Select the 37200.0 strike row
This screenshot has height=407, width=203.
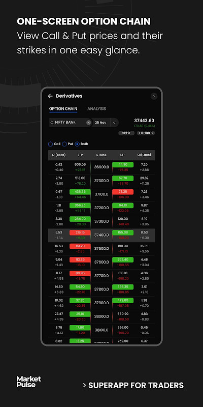[x=101, y=208]
